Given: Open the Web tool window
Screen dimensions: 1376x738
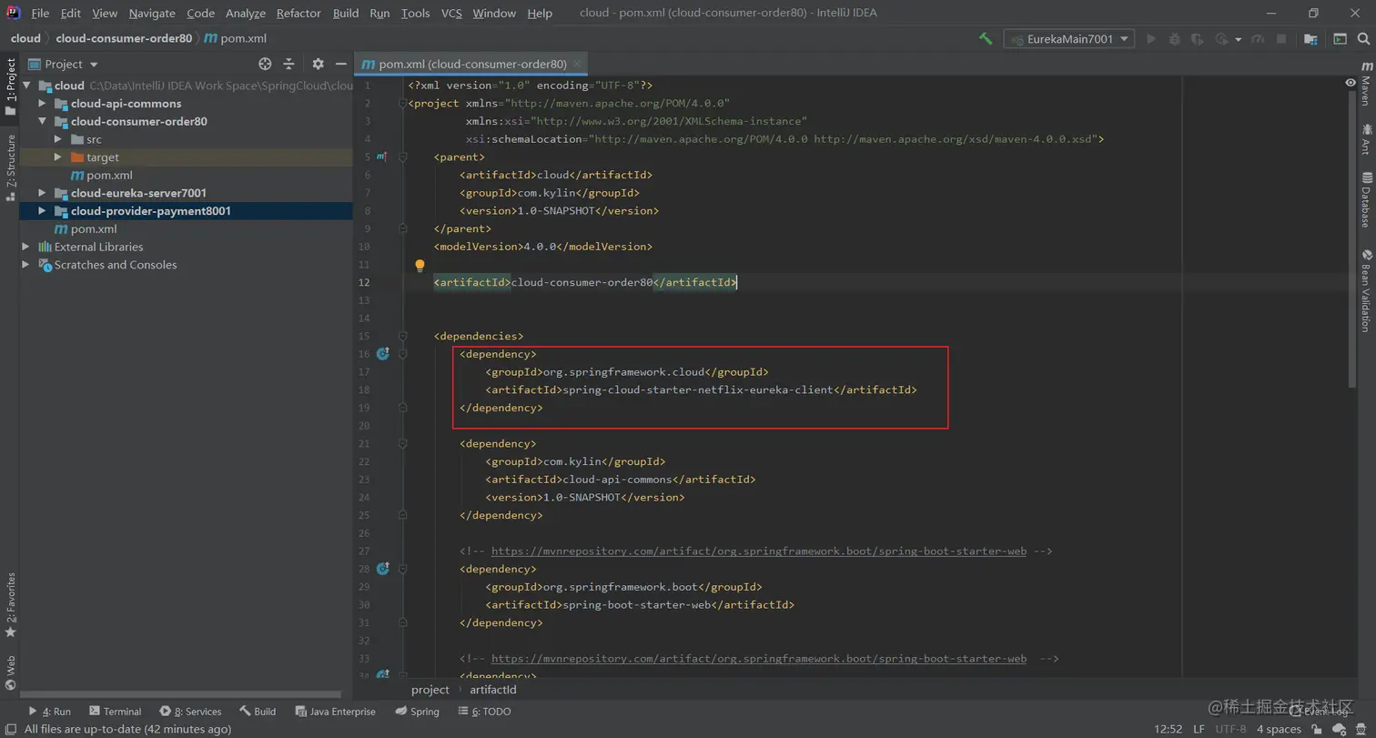Looking at the screenshot, I should (x=10, y=674).
